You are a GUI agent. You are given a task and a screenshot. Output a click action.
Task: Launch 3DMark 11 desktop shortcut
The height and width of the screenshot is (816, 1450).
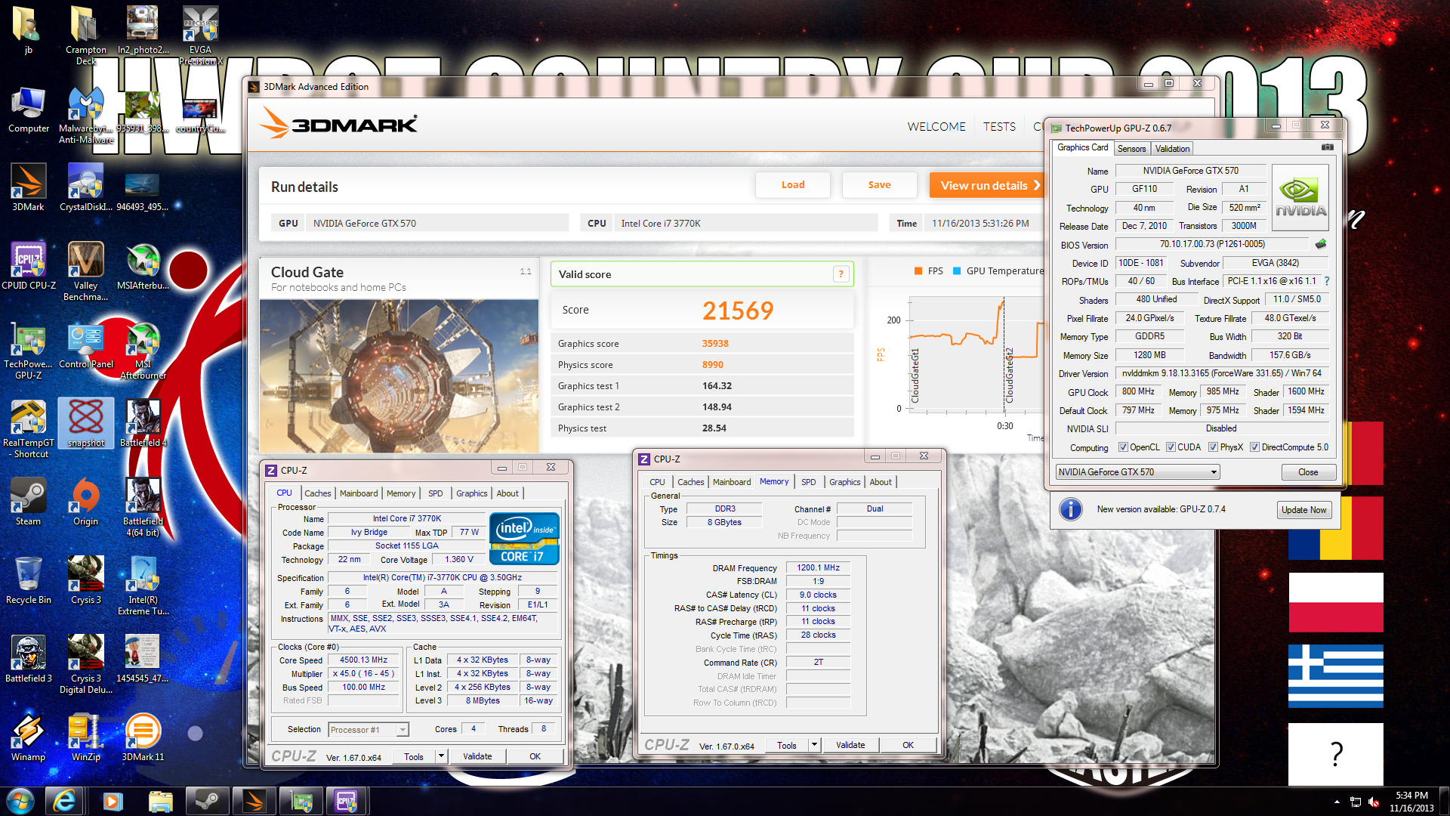tap(143, 737)
